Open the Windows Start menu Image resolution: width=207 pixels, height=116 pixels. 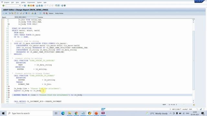(3, 113)
